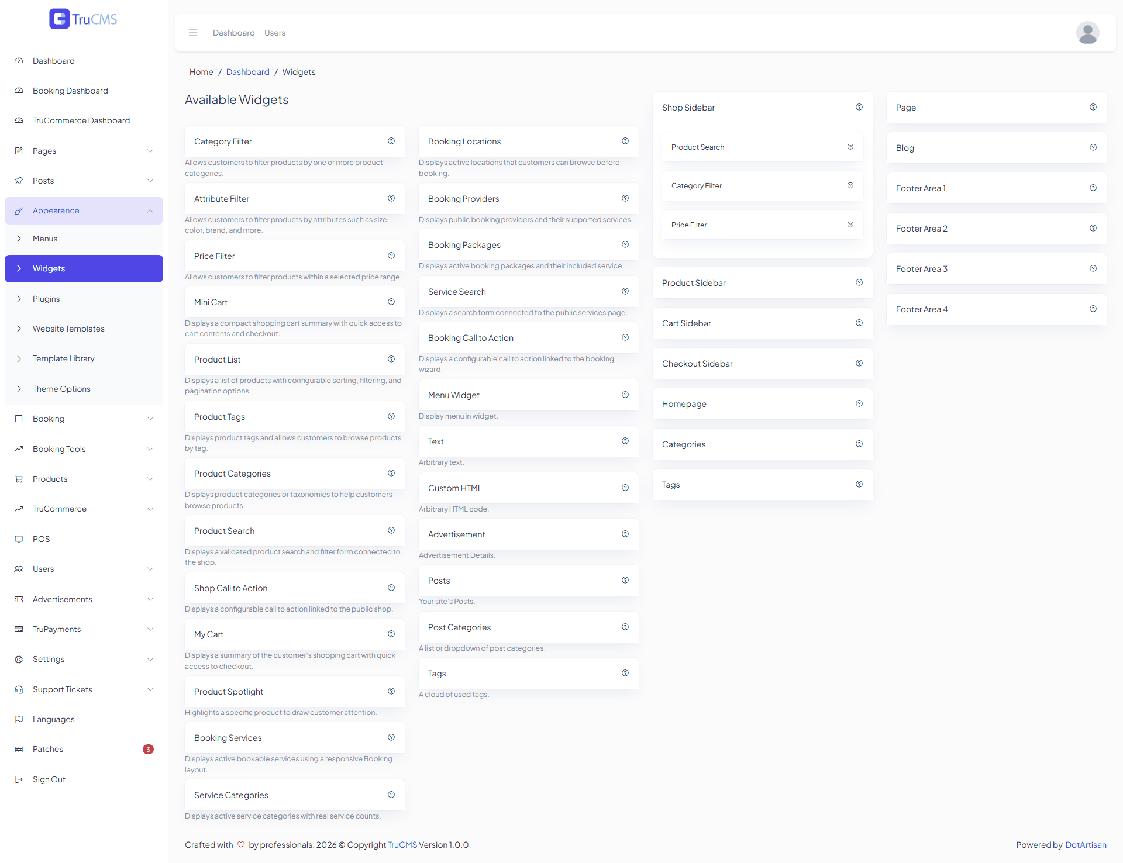The image size is (1123, 863).
Task: Click the Languages flag icon in sidebar
Action: pos(19,719)
